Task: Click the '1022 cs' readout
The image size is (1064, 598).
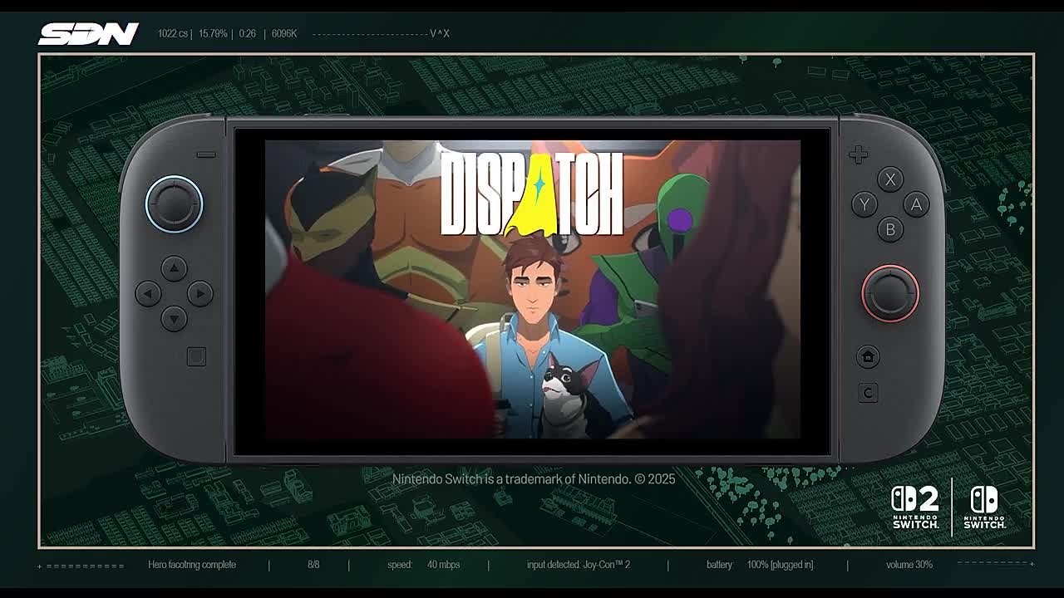Action: pyautogui.click(x=173, y=34)
